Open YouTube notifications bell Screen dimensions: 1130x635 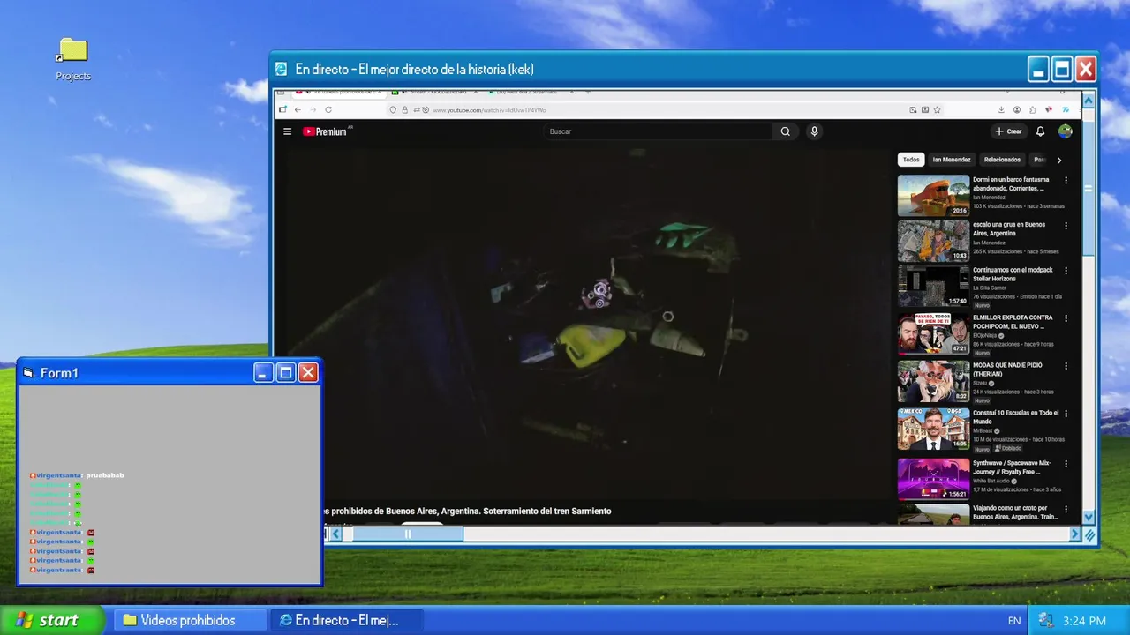(x=1040, y=131)
